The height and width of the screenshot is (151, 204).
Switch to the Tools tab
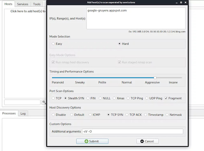coord(37,4)
